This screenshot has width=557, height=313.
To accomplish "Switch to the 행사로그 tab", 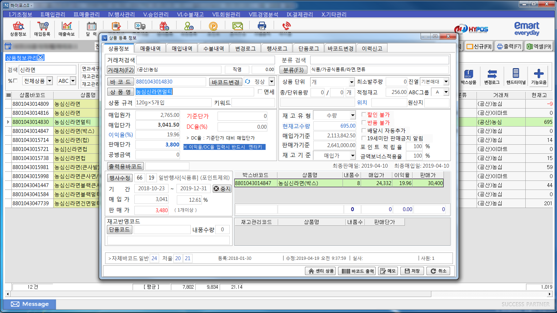I will (x=277, y=48).
